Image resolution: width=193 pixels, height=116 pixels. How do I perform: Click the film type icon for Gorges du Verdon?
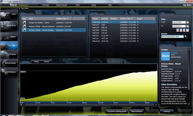pos(24,22)
